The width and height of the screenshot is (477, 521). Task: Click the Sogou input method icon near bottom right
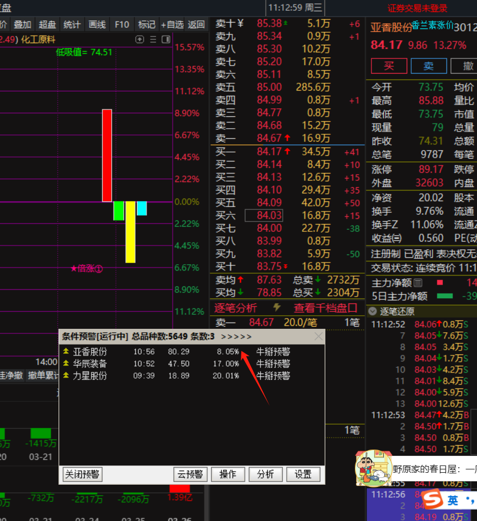[432, 499]
